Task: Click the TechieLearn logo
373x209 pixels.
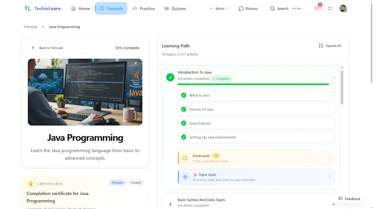Action: [x=42, y=8]
